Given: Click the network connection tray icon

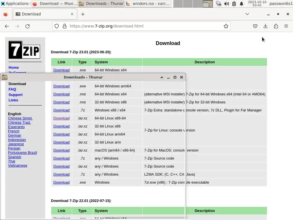Looking at the screenshot, I should click(x=219, y=4).
